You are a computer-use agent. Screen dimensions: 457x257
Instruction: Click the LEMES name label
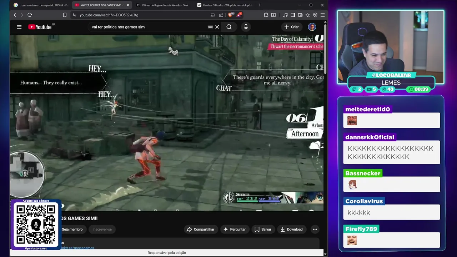coord(391,82)
